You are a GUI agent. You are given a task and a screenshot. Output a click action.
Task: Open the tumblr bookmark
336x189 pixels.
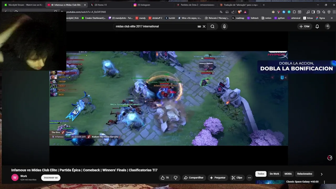[x=170, y=18]
